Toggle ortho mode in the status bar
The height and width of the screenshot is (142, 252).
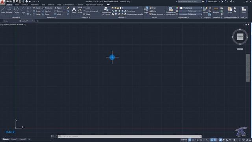198,140
